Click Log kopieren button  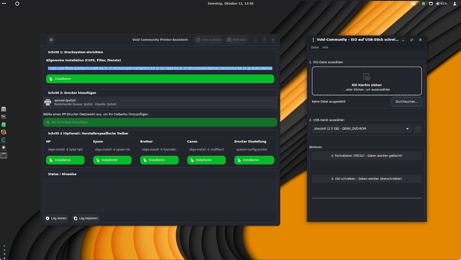(86, 218)
